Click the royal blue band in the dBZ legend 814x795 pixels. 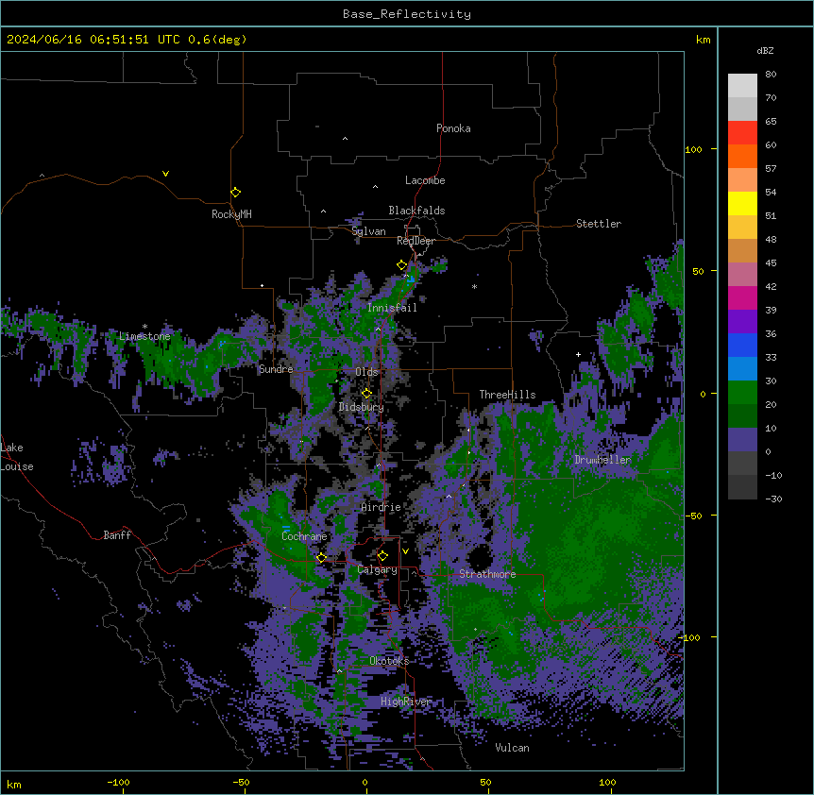click(x=742, y=345)
